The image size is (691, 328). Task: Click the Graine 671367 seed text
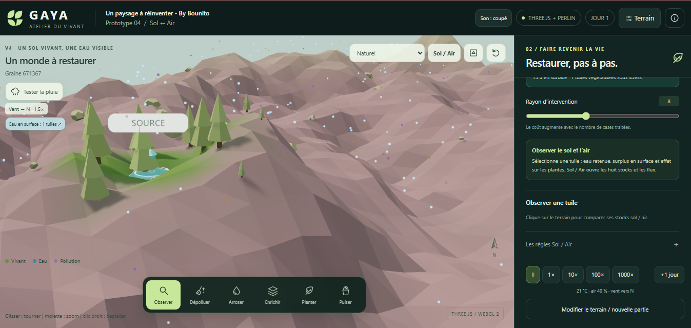point(23,73)
